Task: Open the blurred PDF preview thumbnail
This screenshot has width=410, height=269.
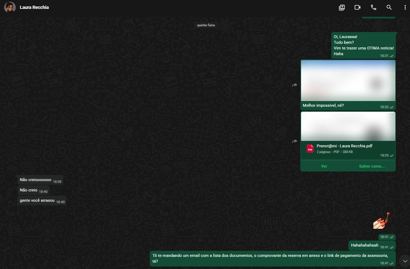Action: pos(348,127)
